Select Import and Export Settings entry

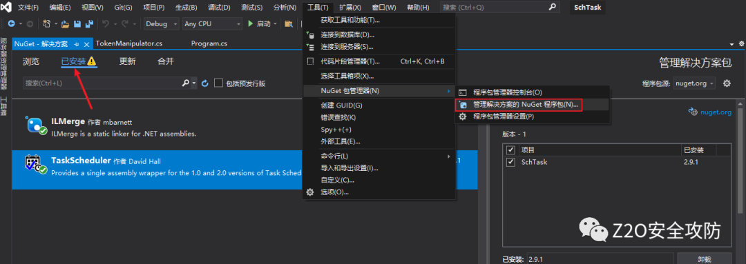coord(379,168)
